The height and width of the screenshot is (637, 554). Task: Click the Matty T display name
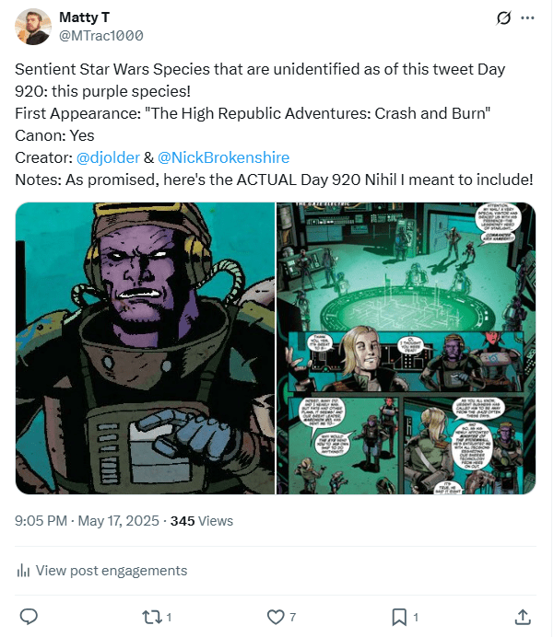click(x=86, y=17)
